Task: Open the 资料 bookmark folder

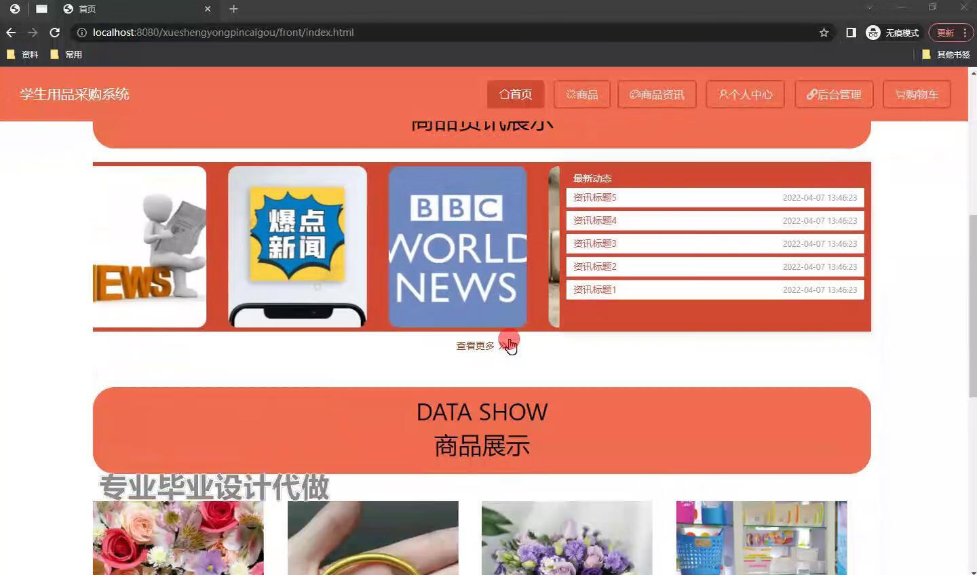Action: pos(22,54)
